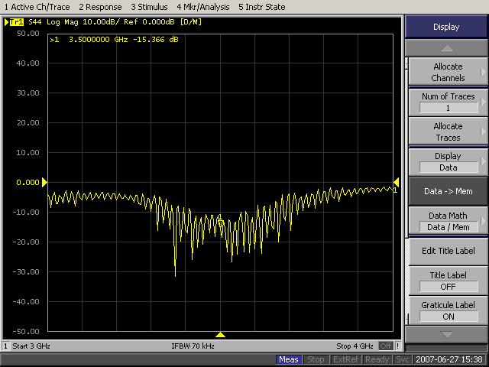Open the 5 Instr State menu
Viewport: 489px width, 367px height.
pos(261,7)
